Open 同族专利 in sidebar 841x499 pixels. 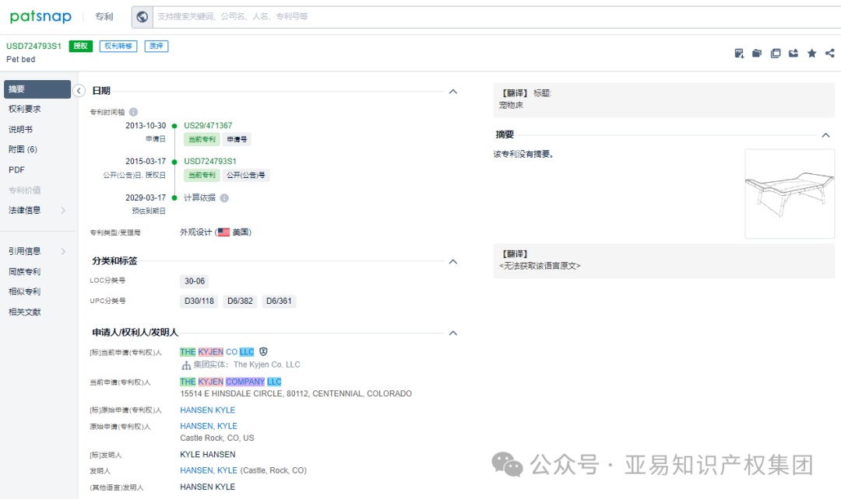(x=25, y=271)
